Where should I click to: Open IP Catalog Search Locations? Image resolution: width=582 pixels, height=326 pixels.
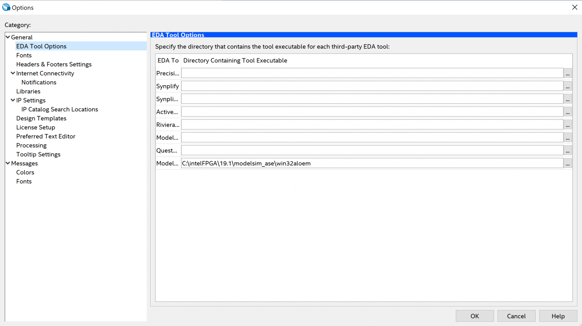point(60,109)
